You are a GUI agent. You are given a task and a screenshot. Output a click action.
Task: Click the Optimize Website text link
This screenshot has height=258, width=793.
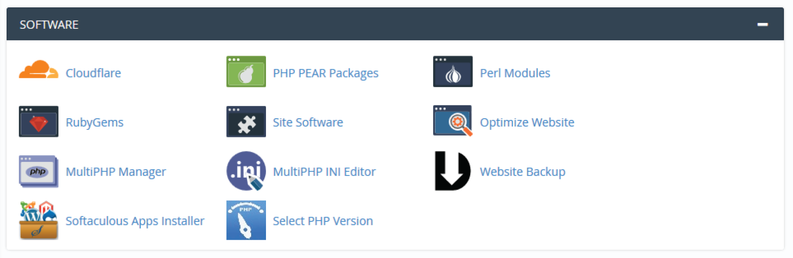527,122
